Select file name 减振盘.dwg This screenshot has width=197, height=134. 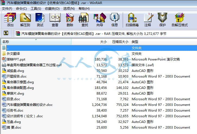tap(15, 71)
